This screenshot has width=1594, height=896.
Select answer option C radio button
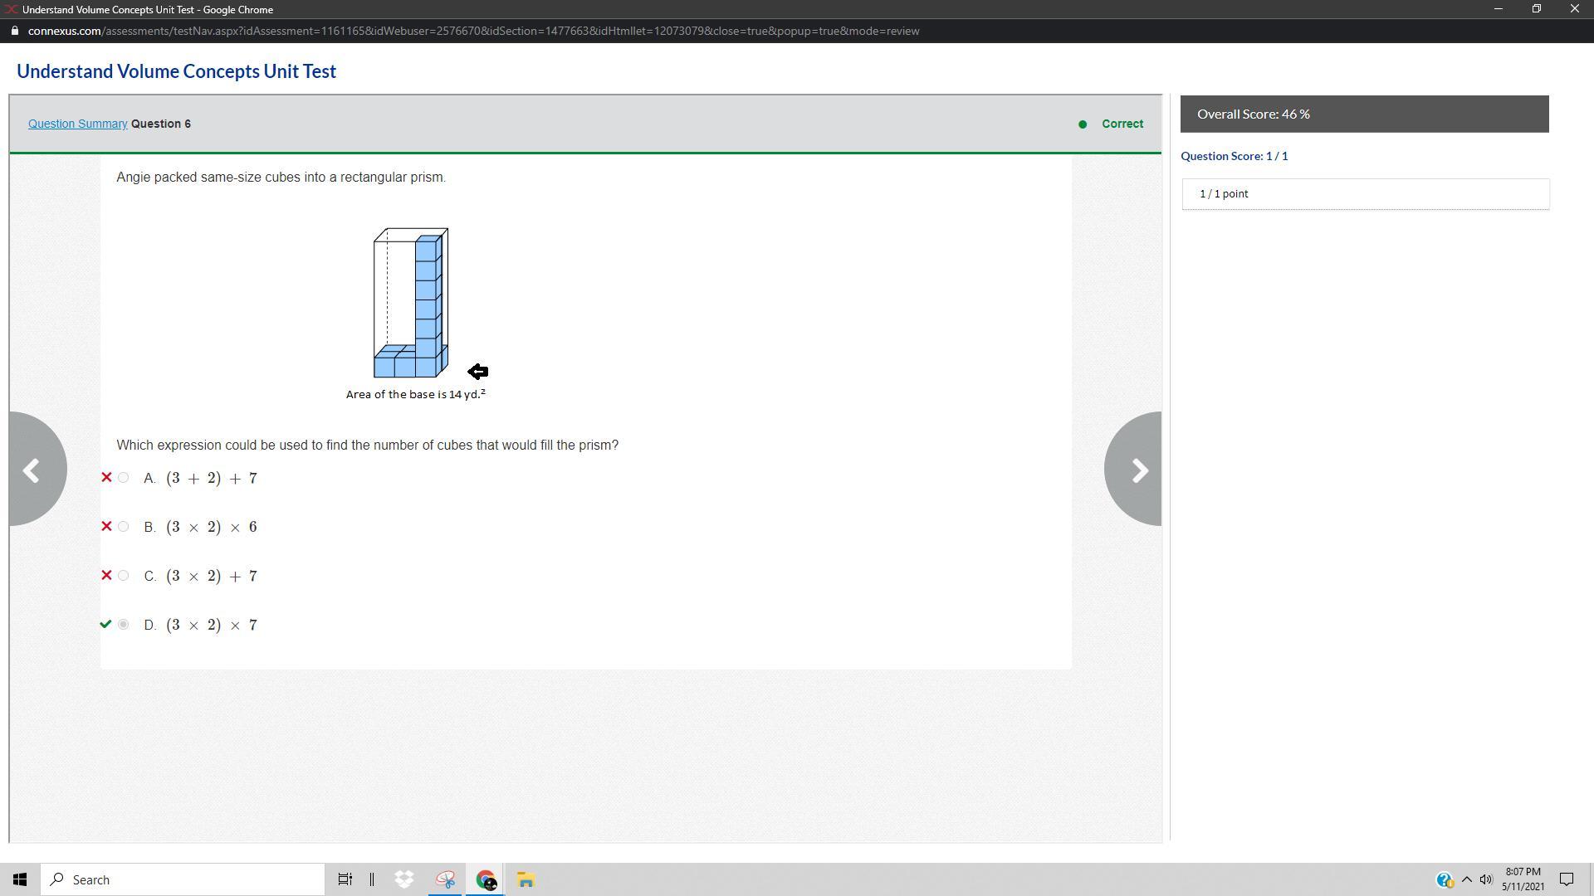pyautogui.click(x=124, y=576)
